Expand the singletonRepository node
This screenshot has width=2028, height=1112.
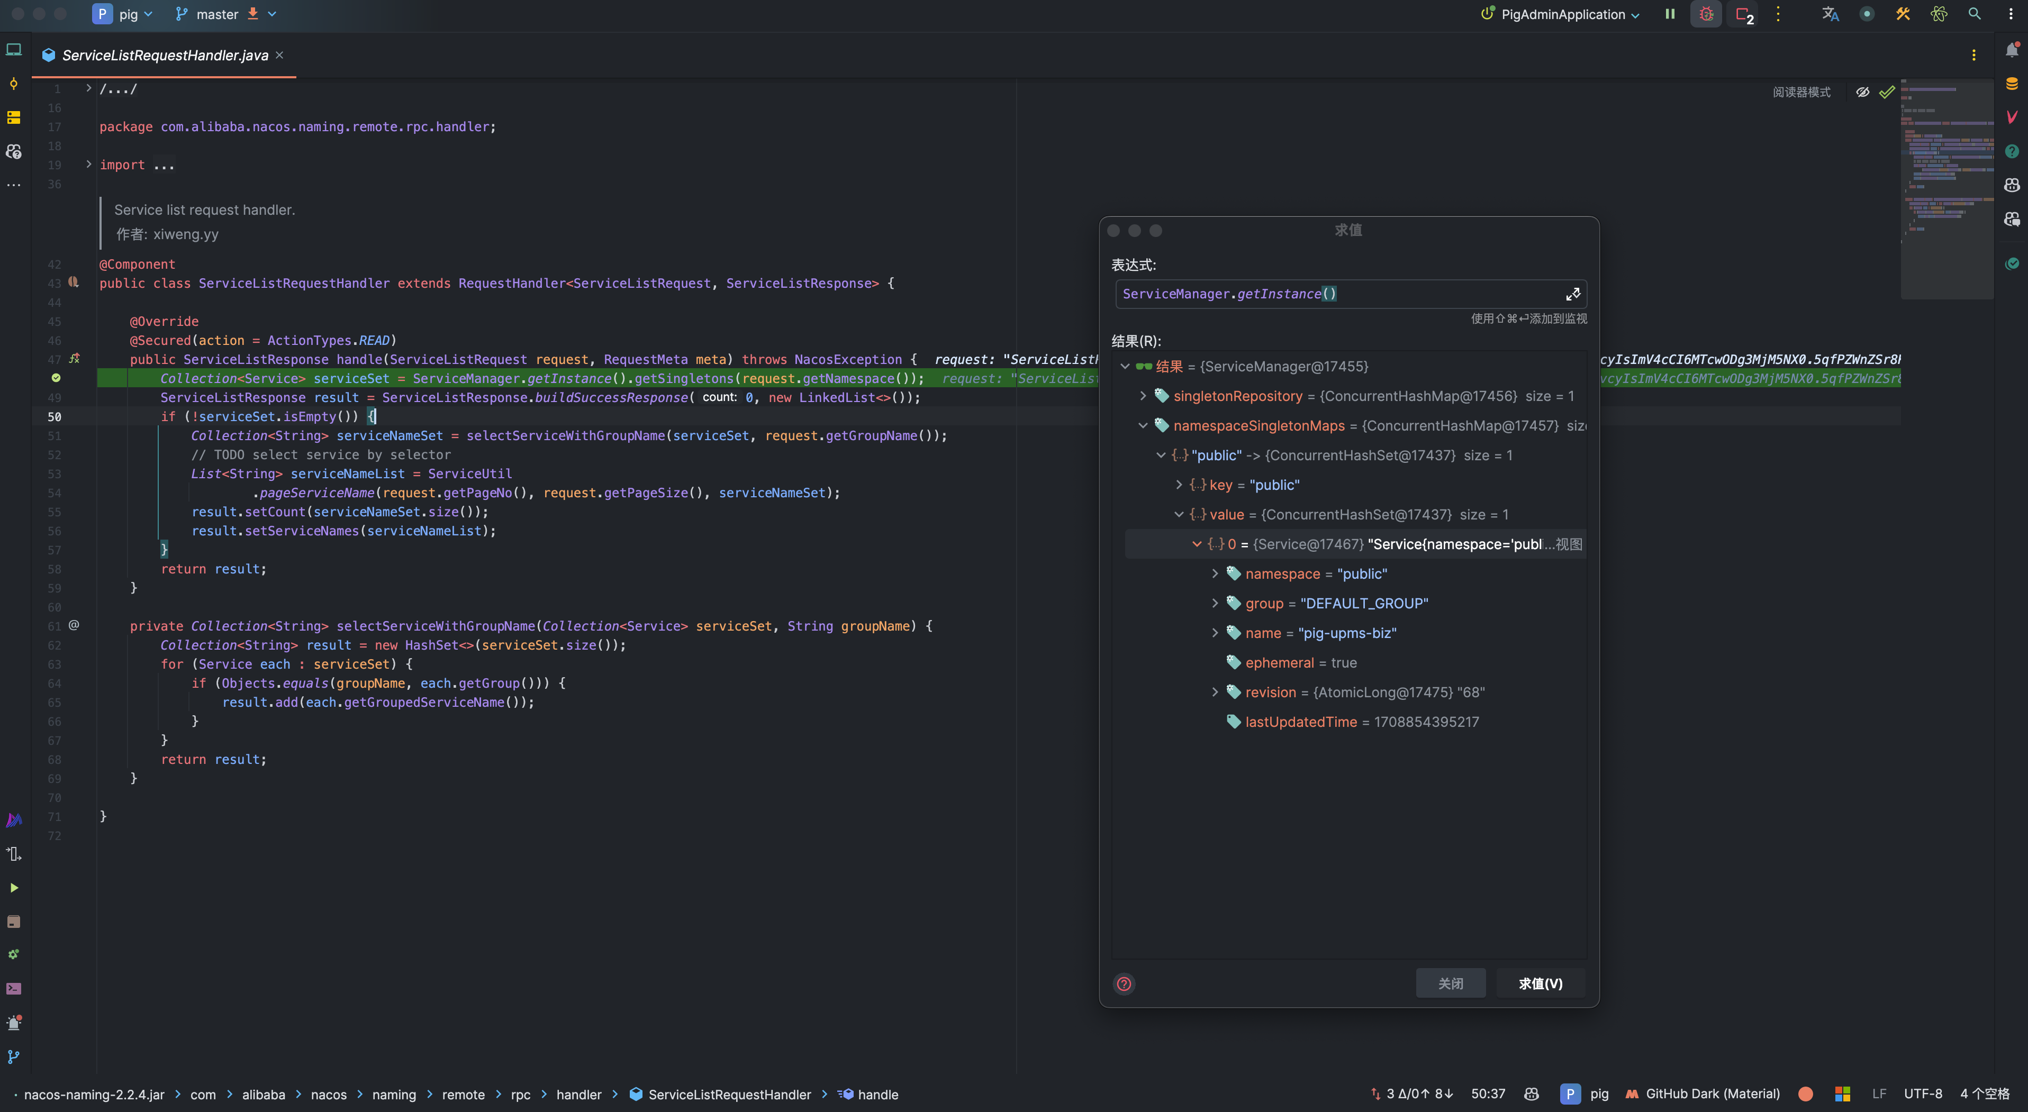[1143, 396]
